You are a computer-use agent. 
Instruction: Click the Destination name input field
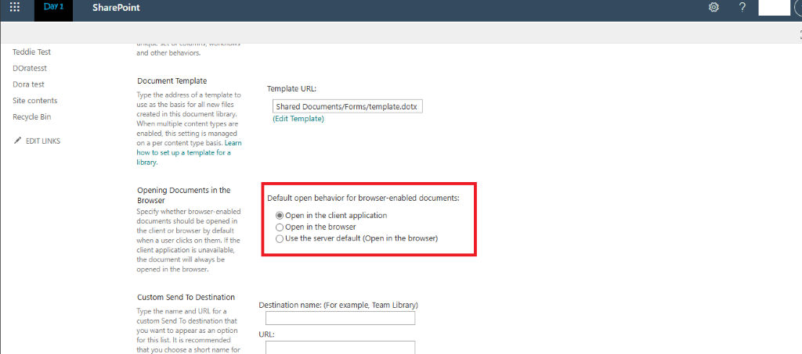point(340,318)
